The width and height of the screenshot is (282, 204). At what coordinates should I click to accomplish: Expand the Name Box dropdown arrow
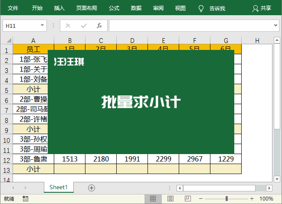(x=42, y=25)
